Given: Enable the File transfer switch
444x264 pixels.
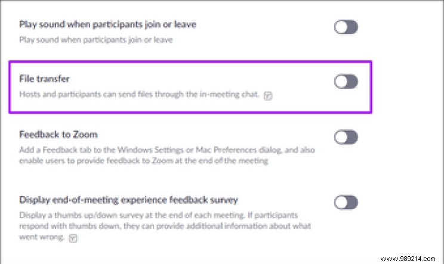Looking at the screenshot, I should coord(346,82).
